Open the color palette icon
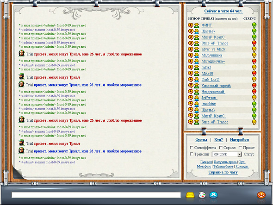This screenshot has width=273, height=205. pos(202,195)
